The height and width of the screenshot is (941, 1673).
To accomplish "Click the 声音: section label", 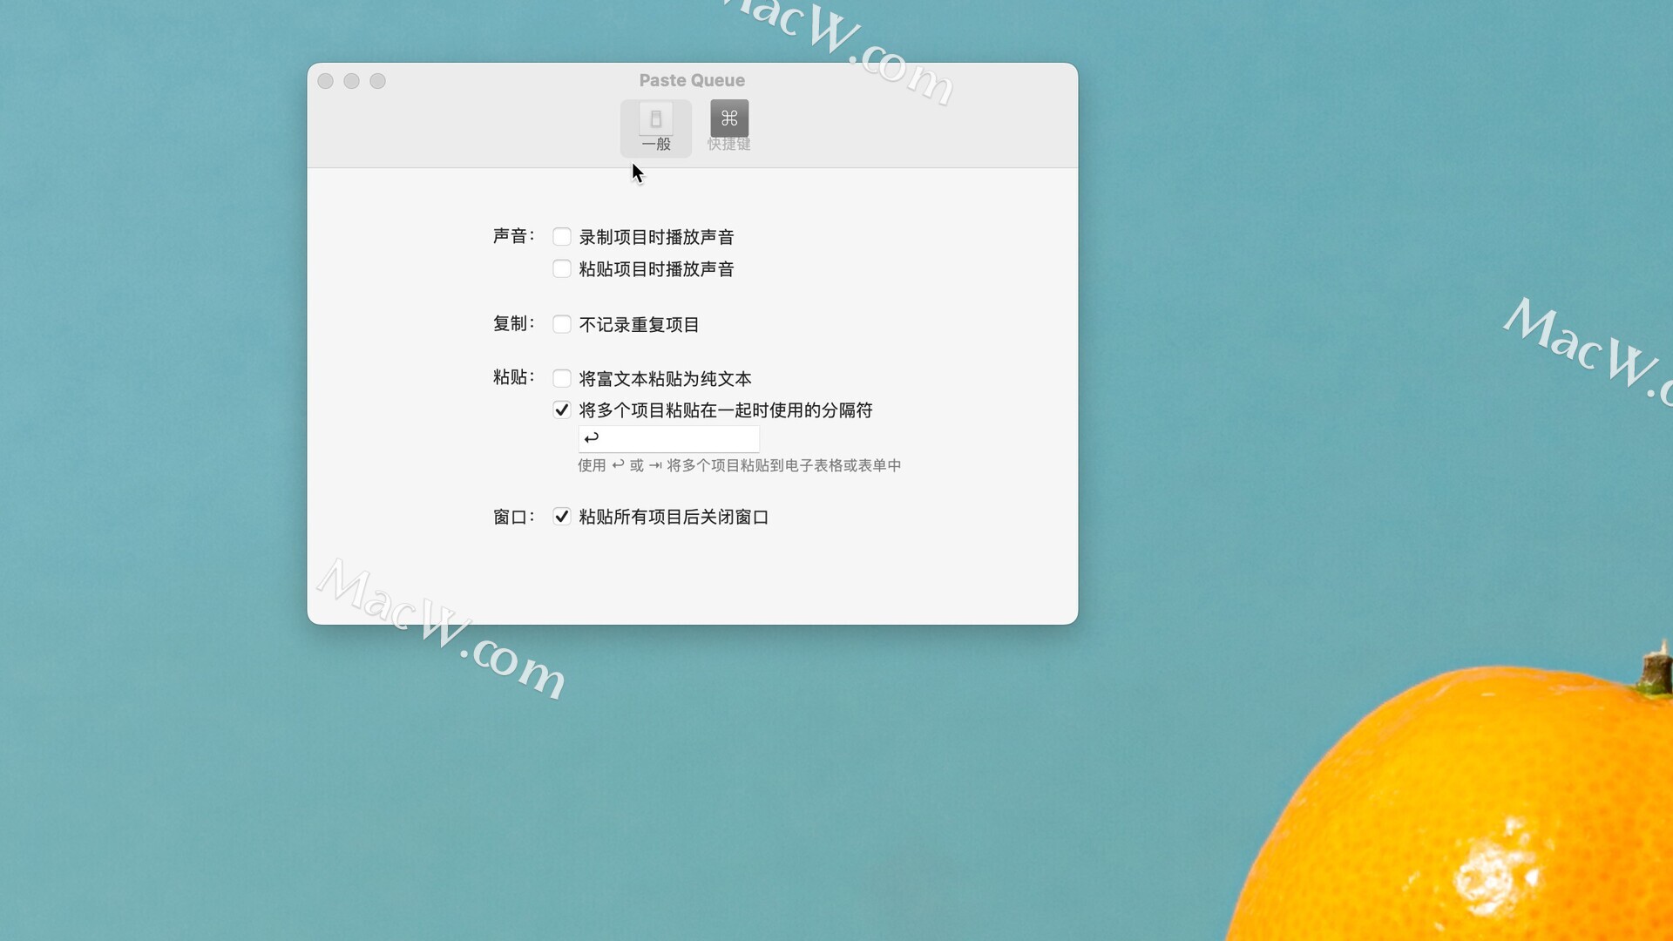I will click(x=514, y=236).
